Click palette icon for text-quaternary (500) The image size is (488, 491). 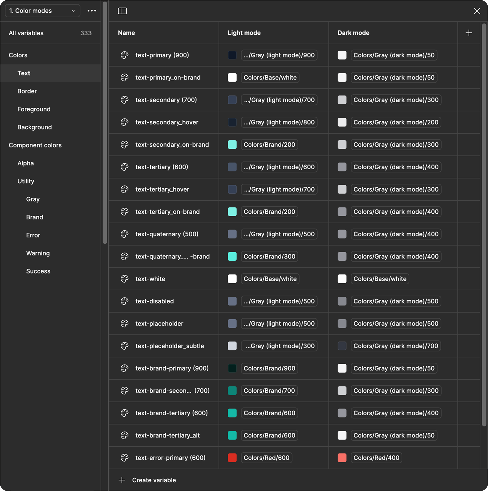[125, 234]
